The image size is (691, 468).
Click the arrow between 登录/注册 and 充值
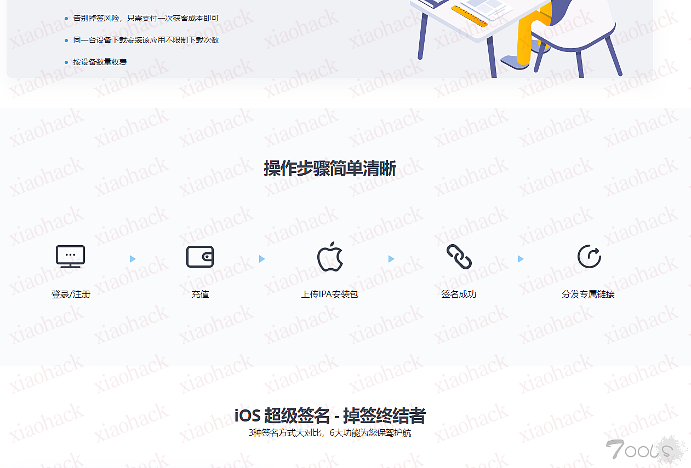[x=133, y=259]
